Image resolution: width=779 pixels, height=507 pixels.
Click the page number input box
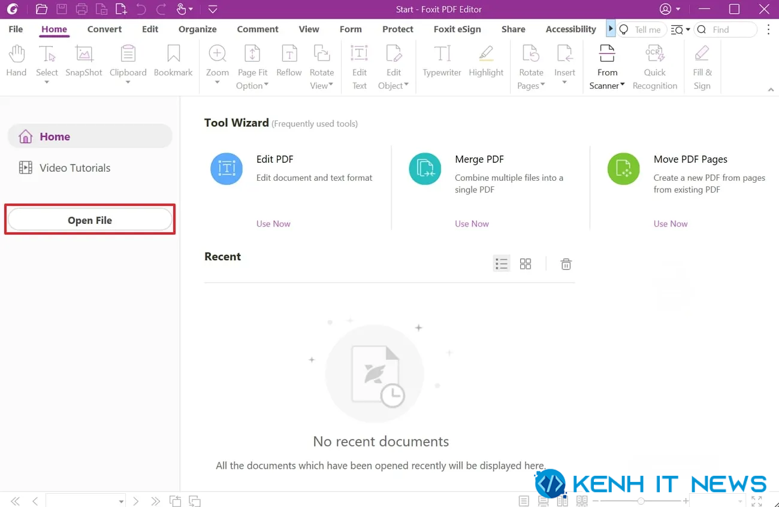coord(86,501)
